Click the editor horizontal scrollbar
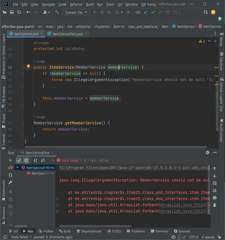Viewport: 225px width, 240px height. point(116,147)
